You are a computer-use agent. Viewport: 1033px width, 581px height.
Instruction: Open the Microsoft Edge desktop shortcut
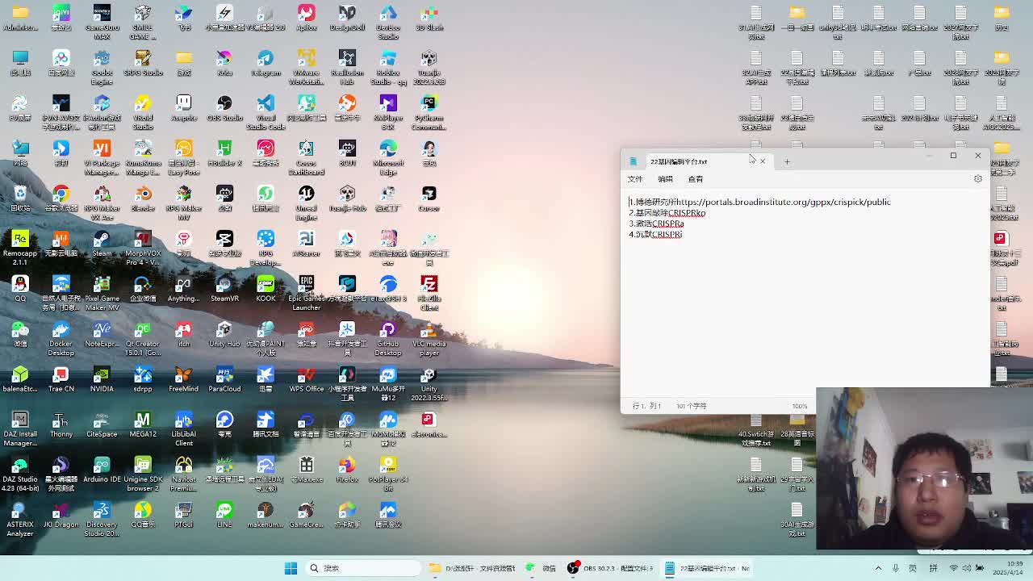[x=388, y=157]
